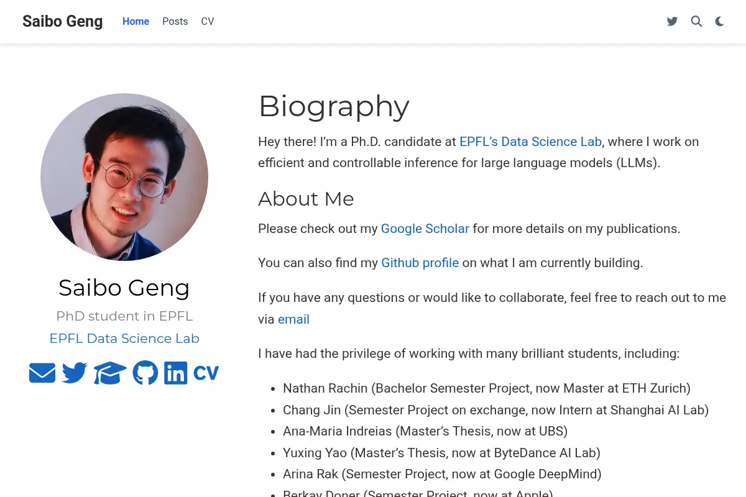The image size is (746, 497).
Task: Toggle dark mode with the moon icon
Action: tap(719, 22)
